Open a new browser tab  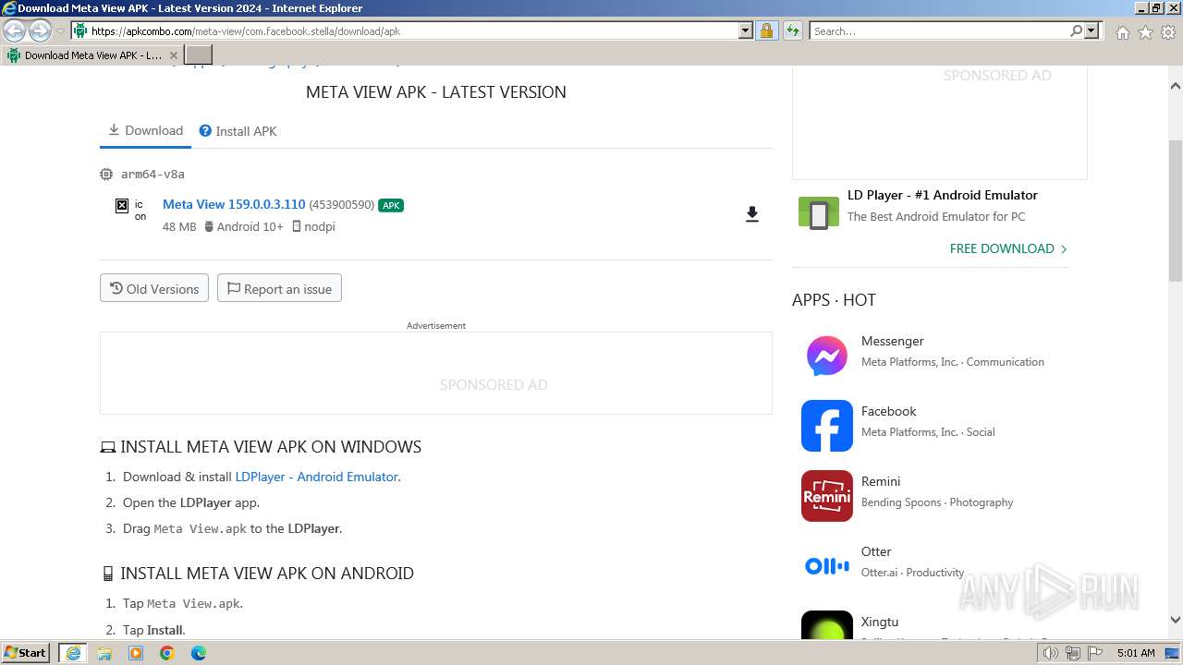(199, 55)
